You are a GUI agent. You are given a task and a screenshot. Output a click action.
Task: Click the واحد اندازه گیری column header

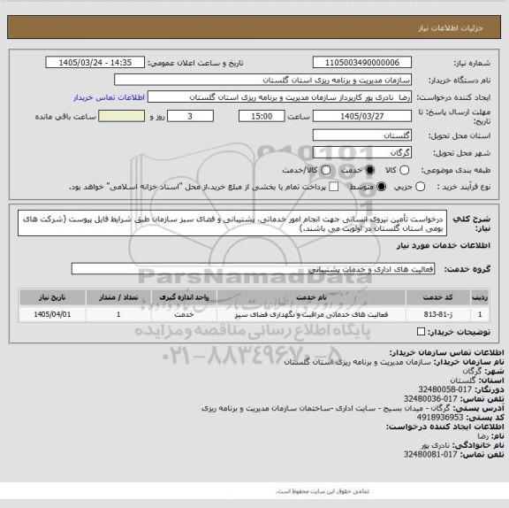(x=184, y=297)
